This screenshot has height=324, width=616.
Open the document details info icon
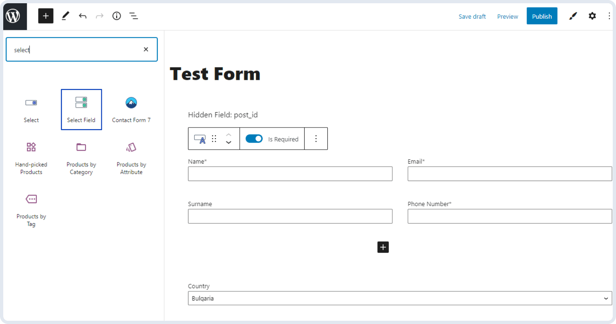tap(117, 16)
